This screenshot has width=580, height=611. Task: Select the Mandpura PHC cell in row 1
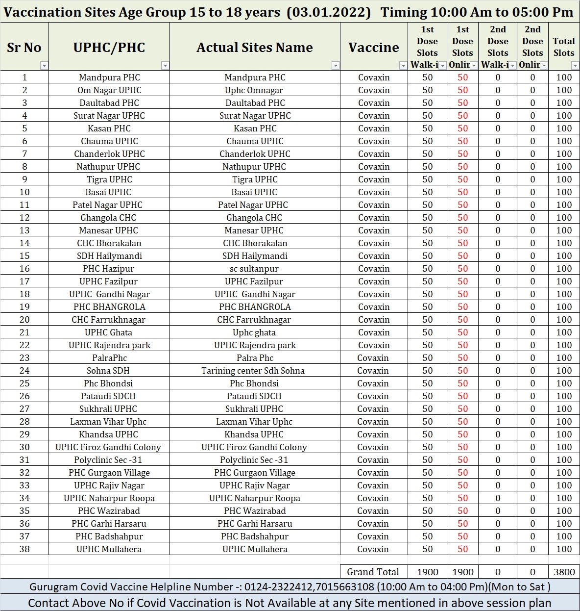coord(109,77)
